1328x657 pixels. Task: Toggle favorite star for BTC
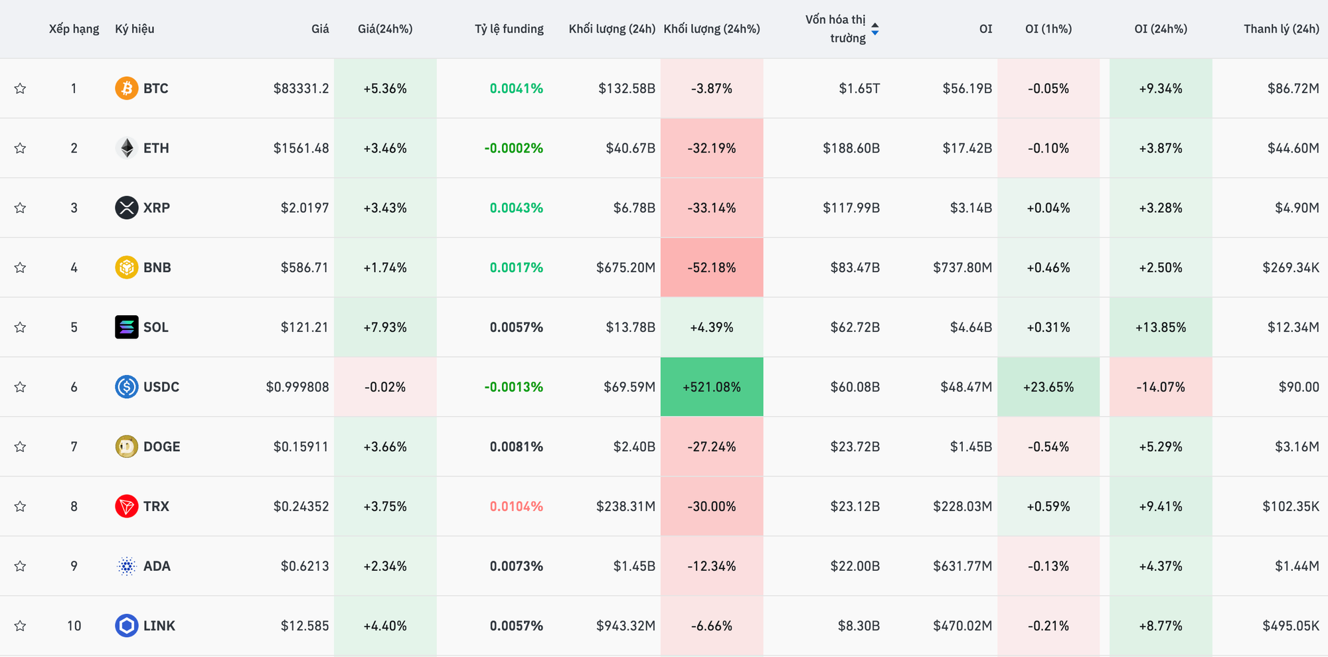point(21,88)
